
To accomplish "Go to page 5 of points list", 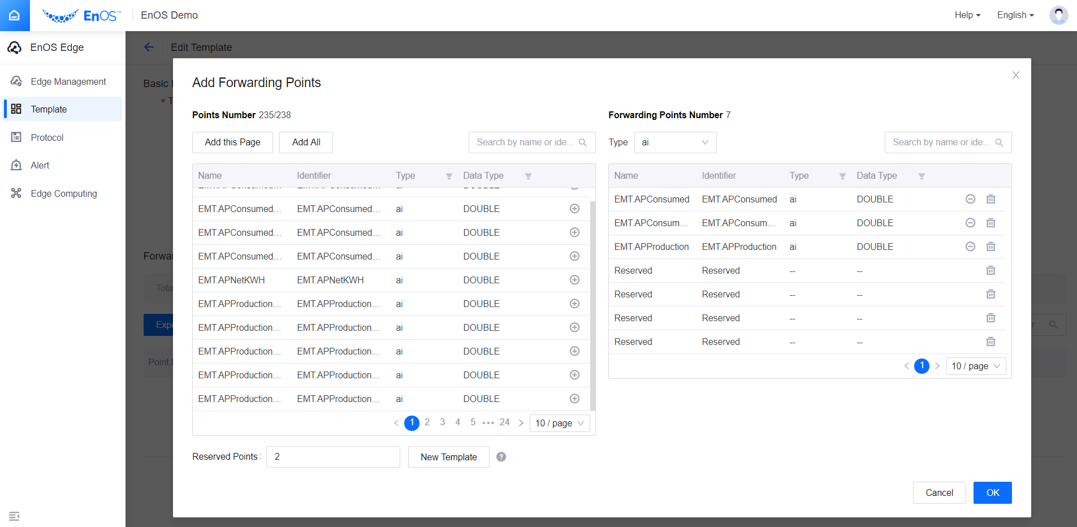I will coord(473,422).
